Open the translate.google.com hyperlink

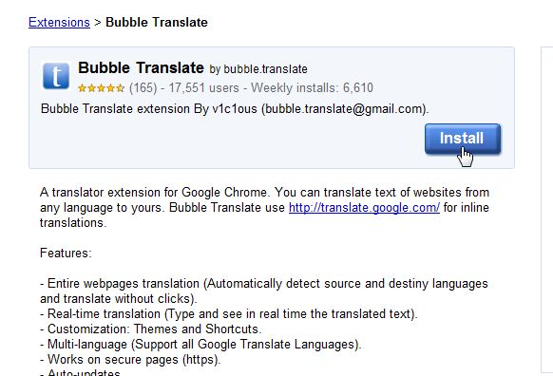tap(364, 208)
